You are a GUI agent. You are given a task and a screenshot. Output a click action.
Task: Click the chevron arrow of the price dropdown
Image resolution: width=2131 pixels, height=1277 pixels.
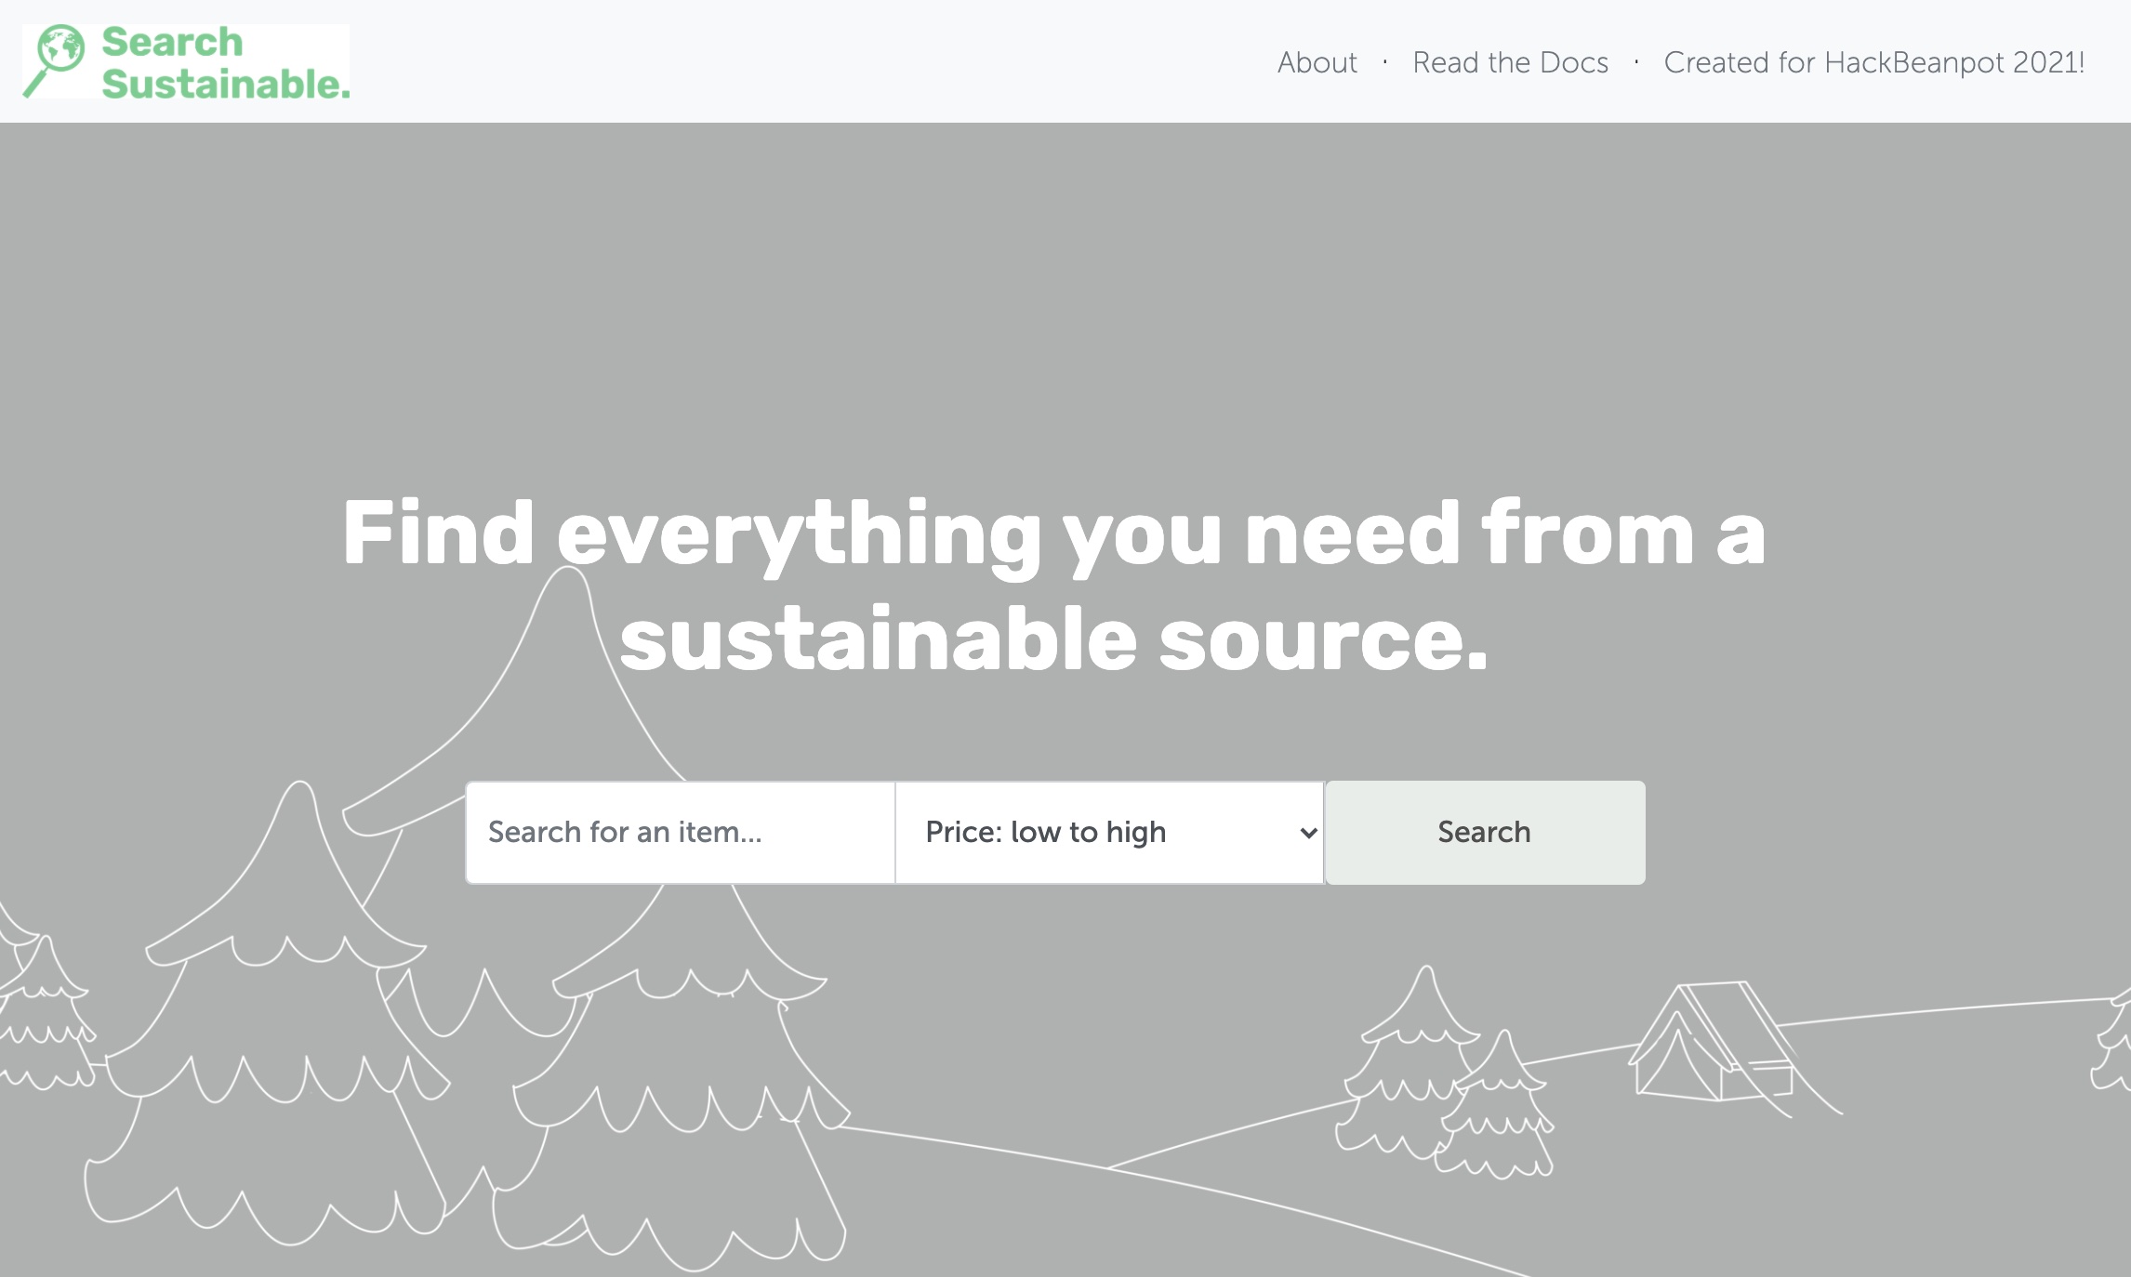point(1308,832)
